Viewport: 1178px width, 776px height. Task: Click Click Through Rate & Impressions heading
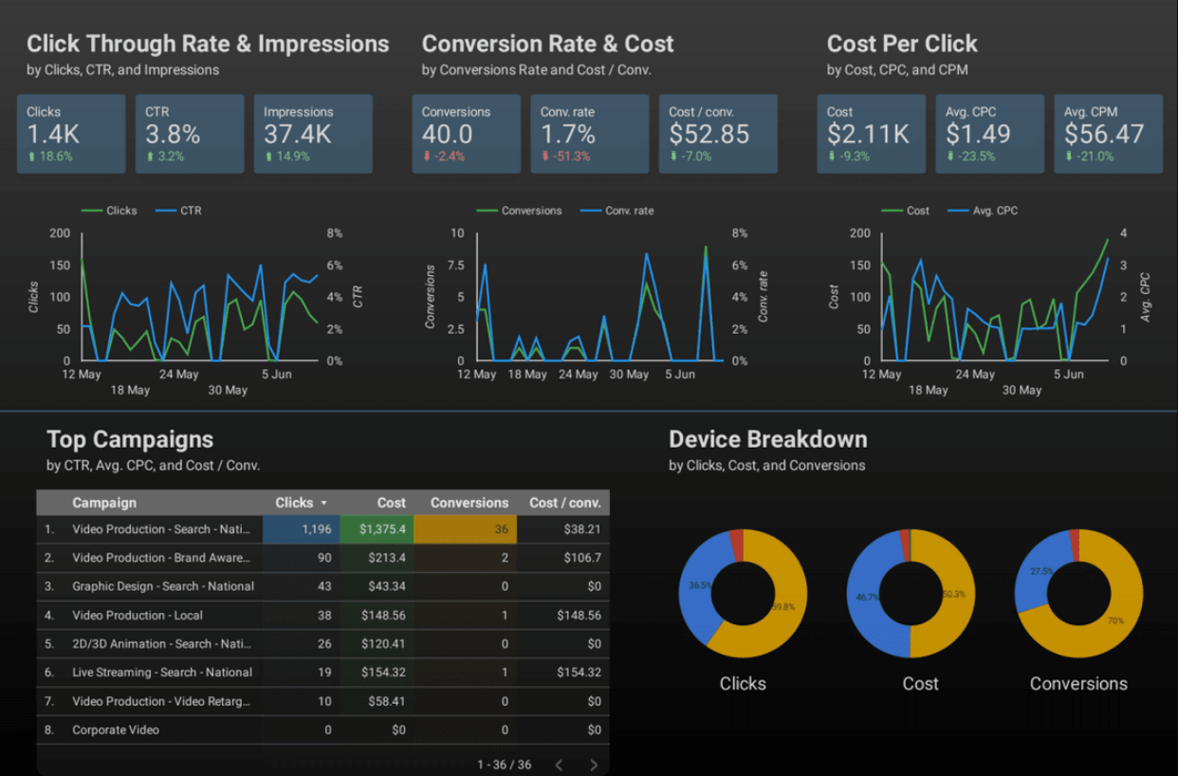pyautogui.click(x=208, y=44)
